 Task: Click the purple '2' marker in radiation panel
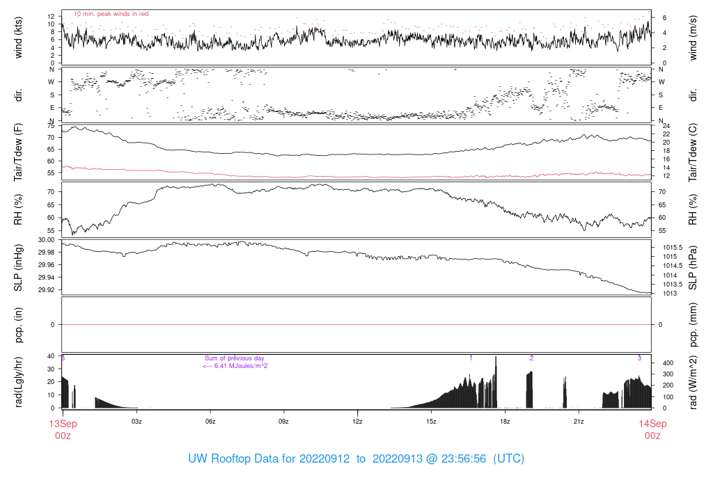[x=531, y=358]
